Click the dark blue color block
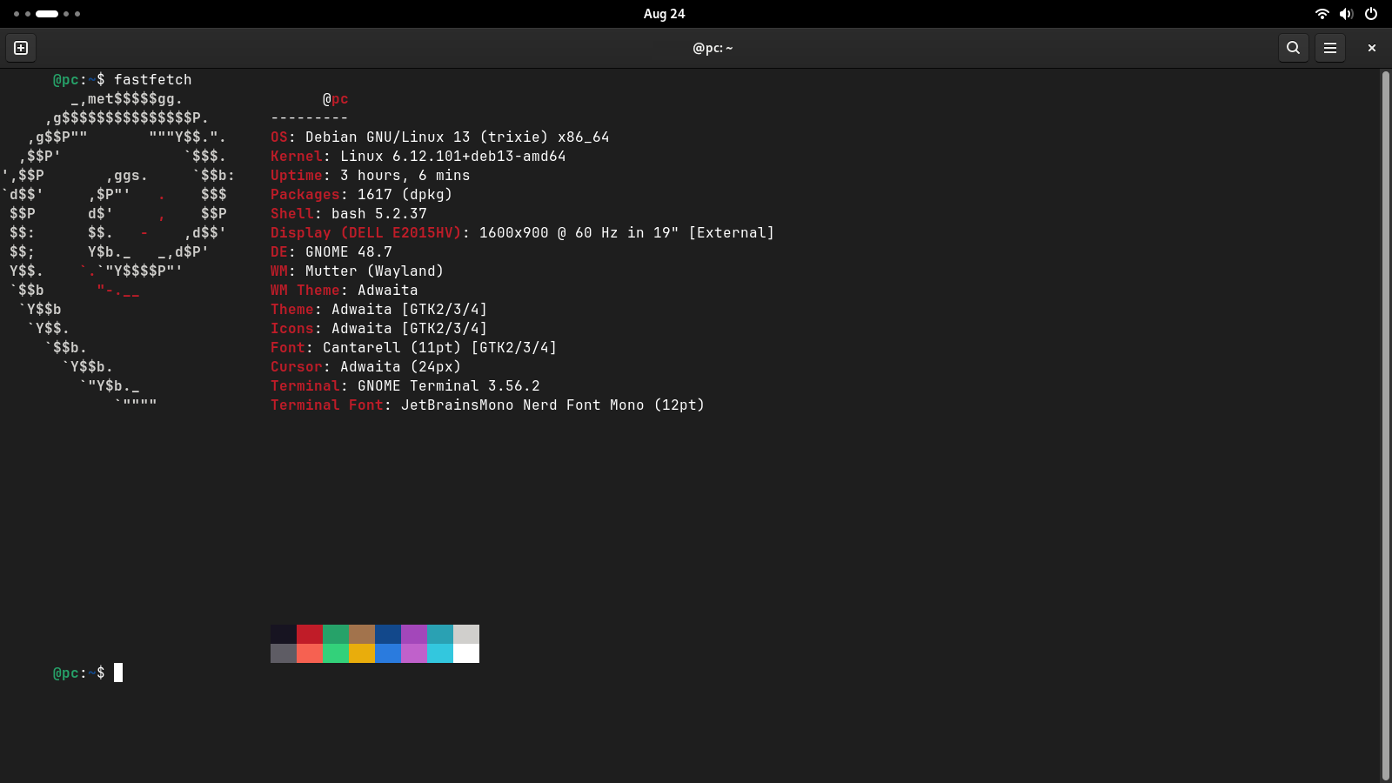 coord(388,634)
